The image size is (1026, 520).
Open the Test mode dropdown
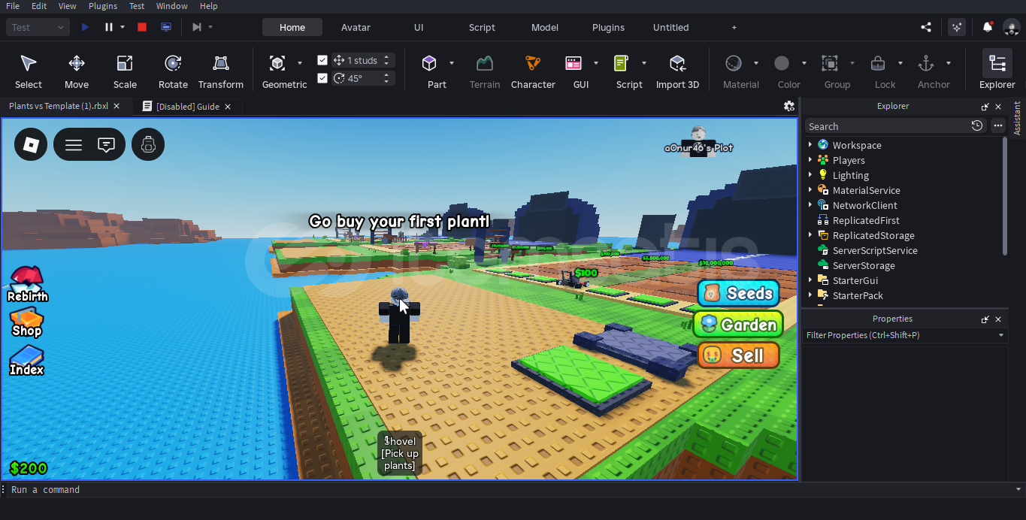coord(38,27)
